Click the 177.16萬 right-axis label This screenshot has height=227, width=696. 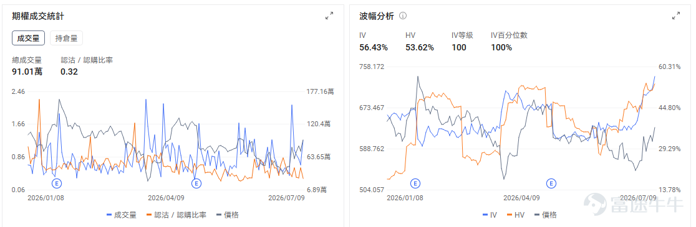pos(319,91)
